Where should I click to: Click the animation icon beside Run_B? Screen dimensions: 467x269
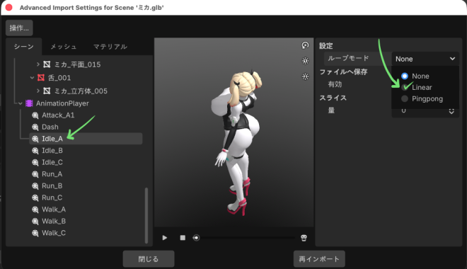click(35, 186)
